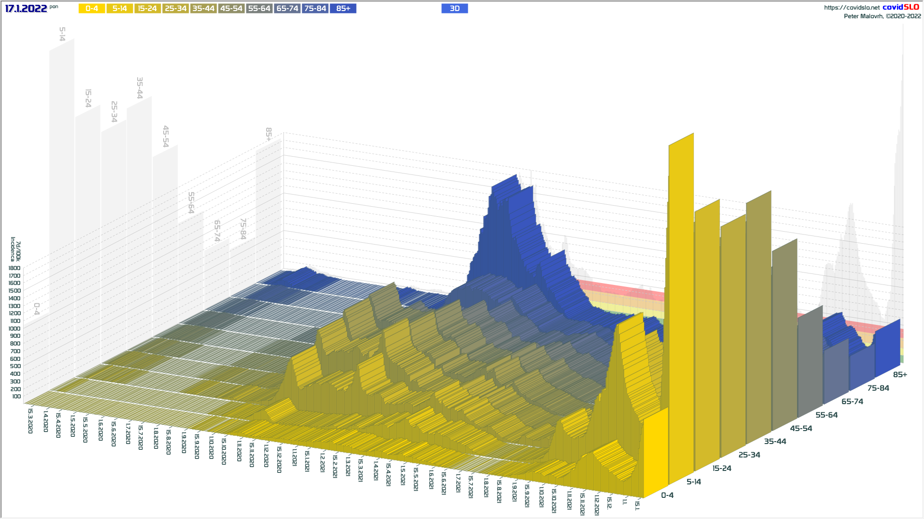Toggle the 85+ legend button
This screenshot has width=924, height=519.
coord(343,9)
